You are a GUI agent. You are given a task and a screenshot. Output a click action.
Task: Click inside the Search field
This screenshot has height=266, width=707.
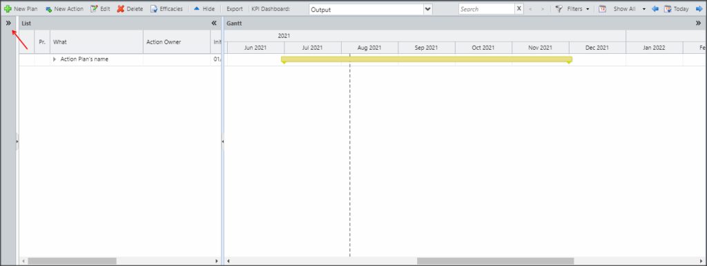[x=486, y=9]
